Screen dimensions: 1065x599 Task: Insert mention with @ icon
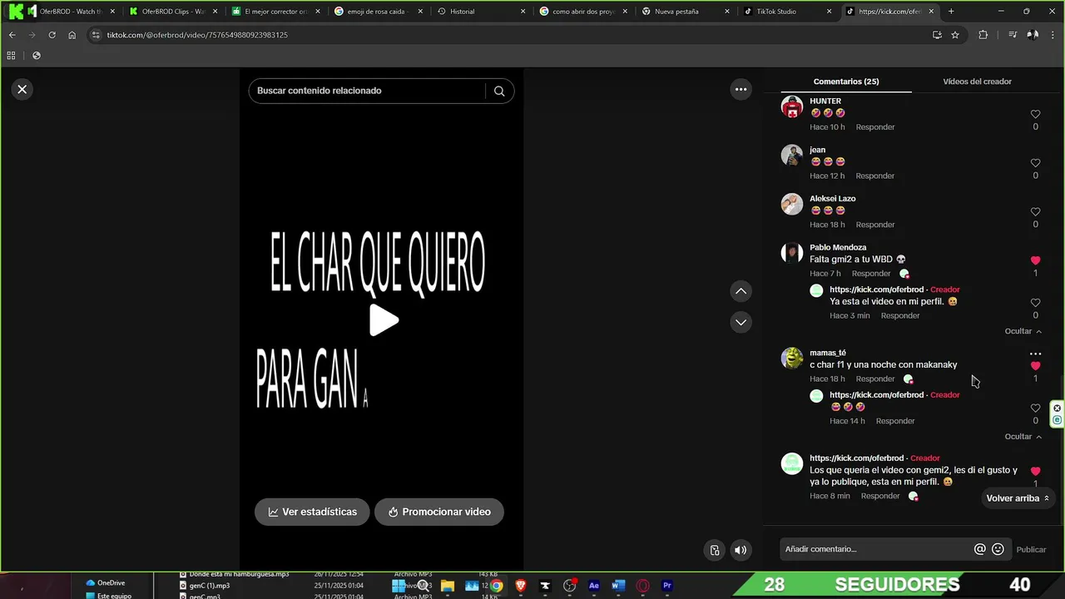click(x=980, y=549)
